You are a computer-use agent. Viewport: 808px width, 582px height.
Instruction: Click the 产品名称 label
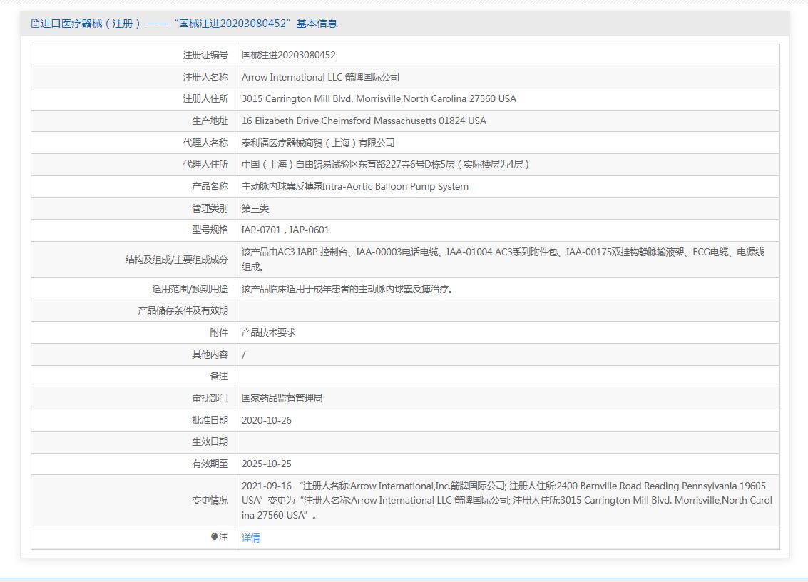(x=210, y=187)
